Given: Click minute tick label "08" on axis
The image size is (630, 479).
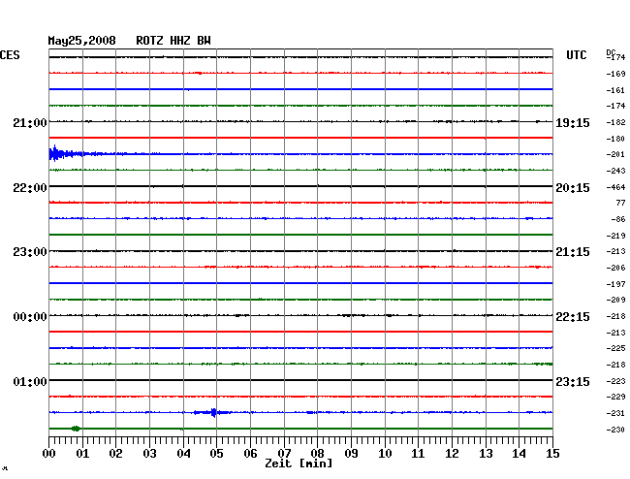Looking at the screenshot, I should click(317, 454).
